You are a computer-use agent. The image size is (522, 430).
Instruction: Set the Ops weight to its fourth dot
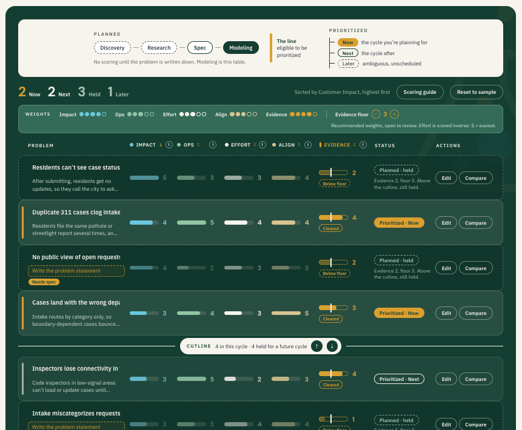coord(146,114)
